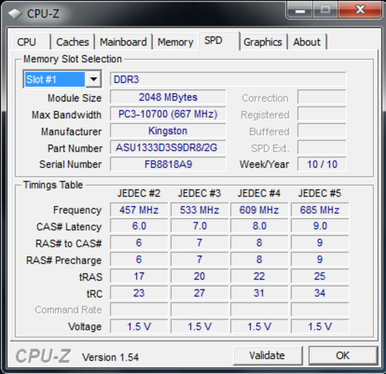The height and width of the screenshot is (374, 386).
Task: Expand the memory slot dropdown arrow
Action: tap(94, 79)
